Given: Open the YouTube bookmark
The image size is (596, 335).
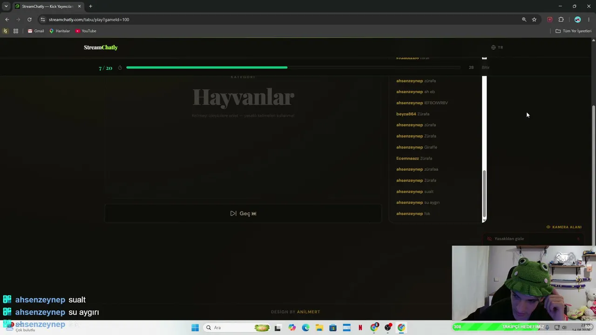Looking at the screenshot, I should point(86,31).
